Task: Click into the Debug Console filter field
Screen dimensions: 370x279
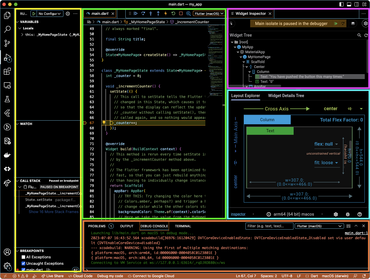Action: [x=269, y=226]
